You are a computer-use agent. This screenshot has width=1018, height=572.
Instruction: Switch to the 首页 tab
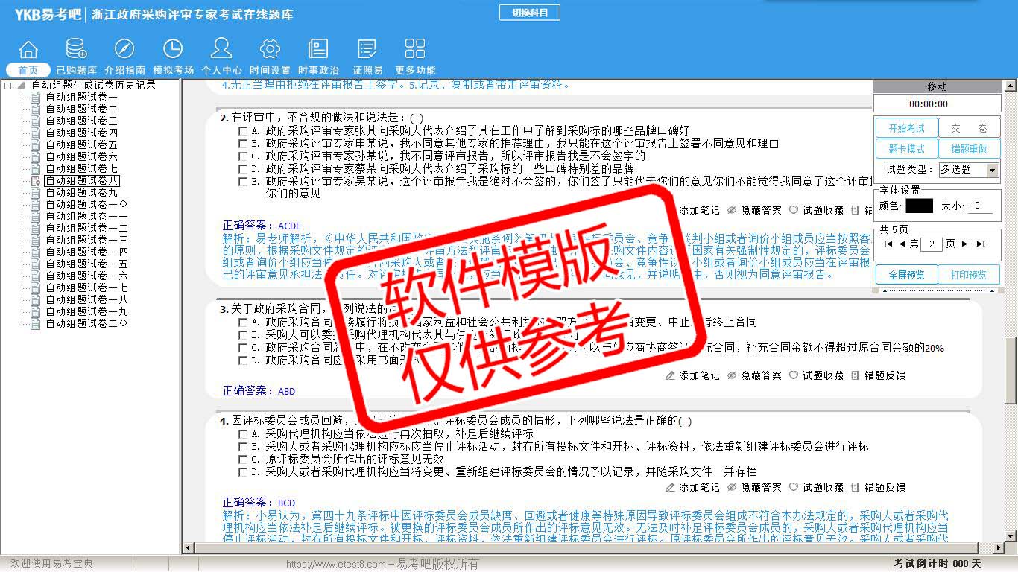pos(28,70)
